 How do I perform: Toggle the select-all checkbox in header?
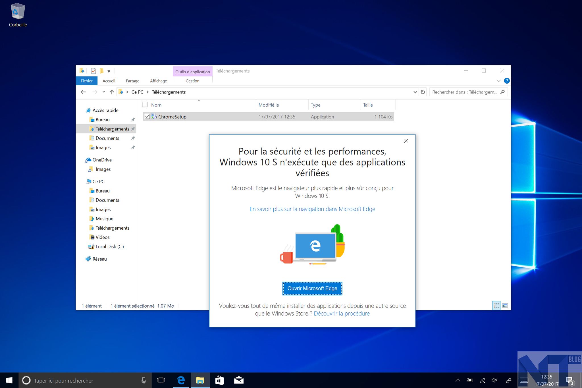click(x=145, y=105)
